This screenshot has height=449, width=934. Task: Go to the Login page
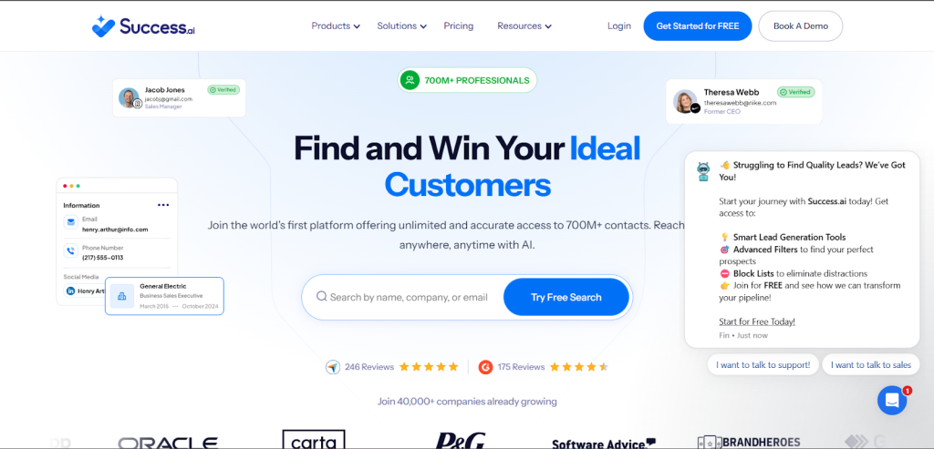(x=619, y=26)
